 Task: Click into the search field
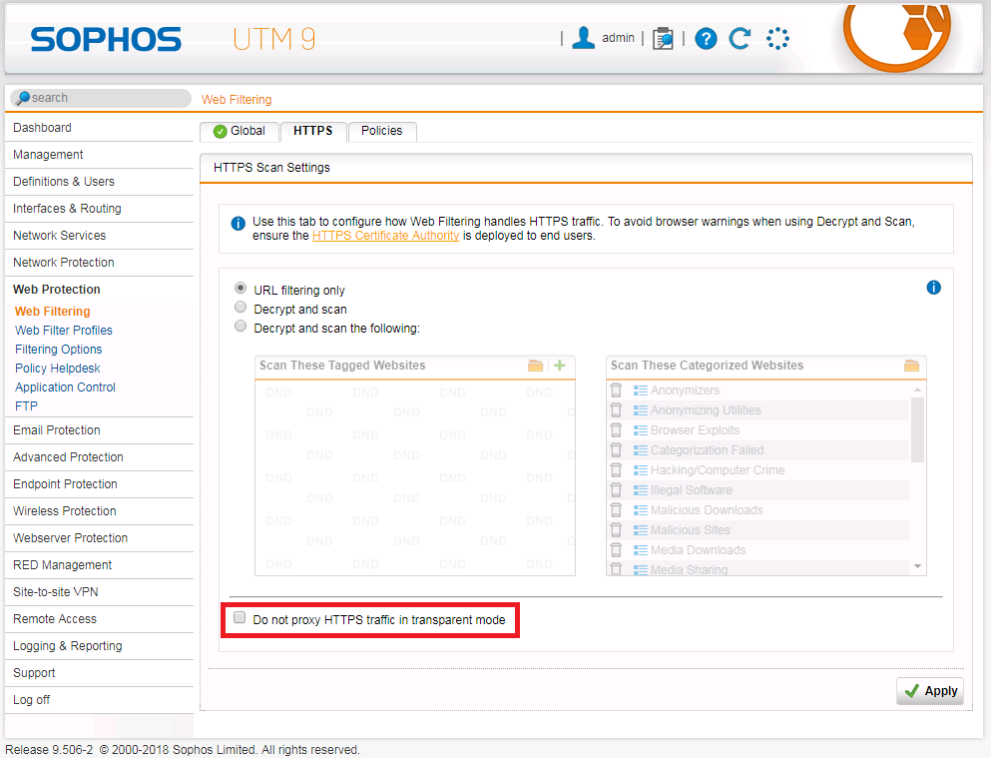[x=101, y=98]
